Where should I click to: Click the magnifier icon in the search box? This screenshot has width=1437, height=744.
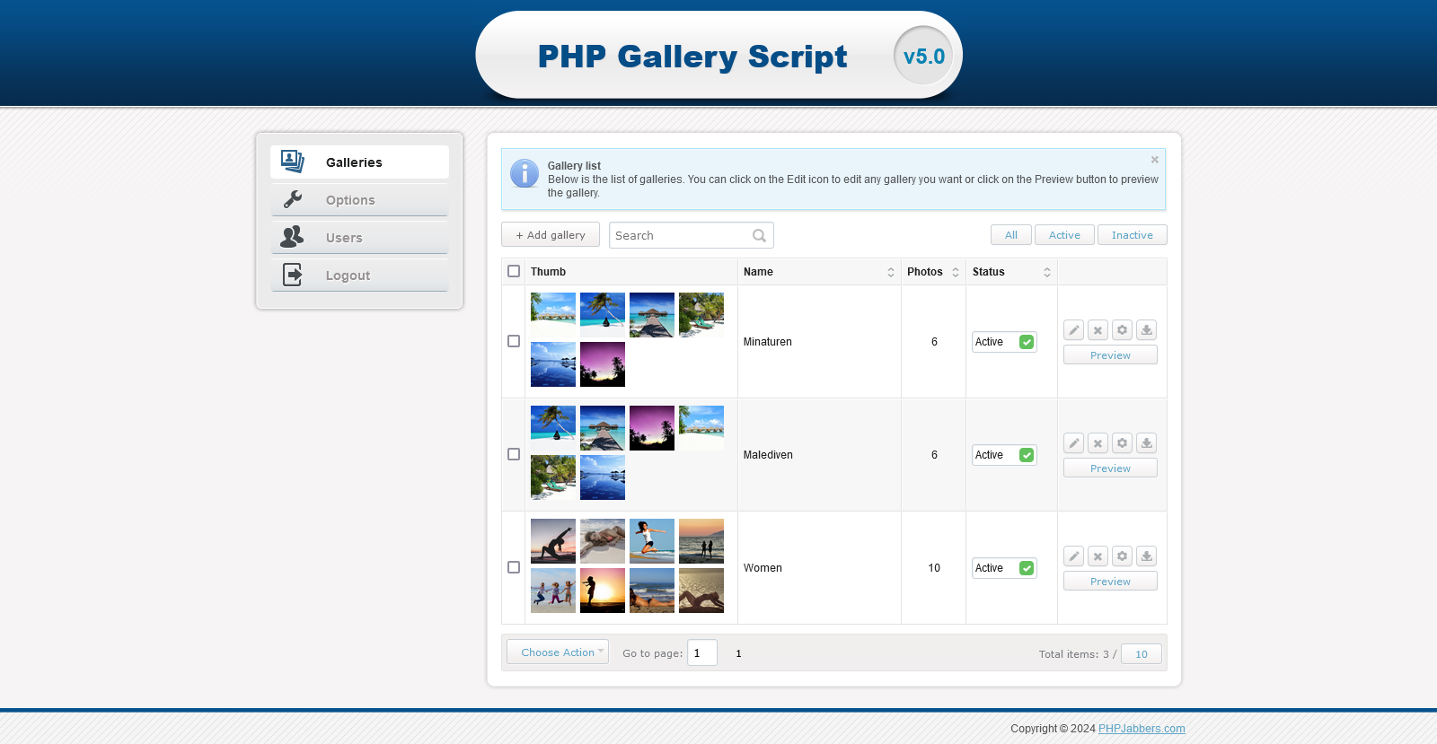click(759, 236)
